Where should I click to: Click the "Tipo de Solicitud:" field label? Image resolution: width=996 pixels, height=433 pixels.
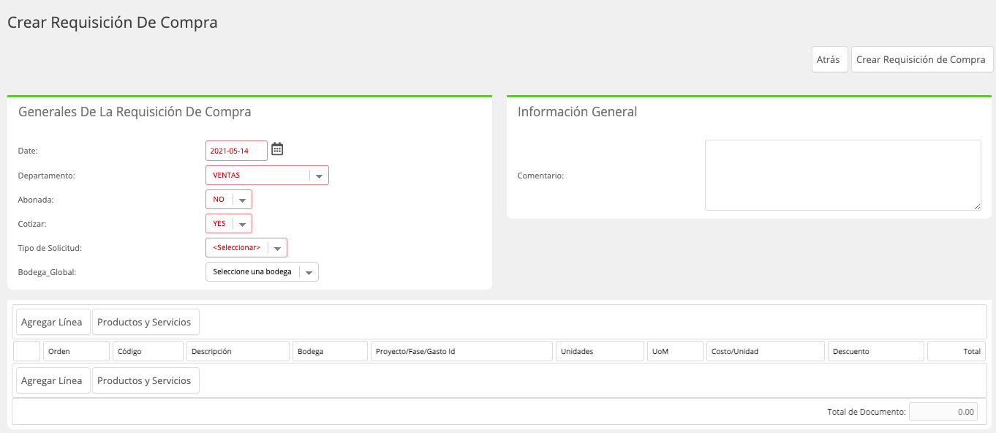coord(50,248)
